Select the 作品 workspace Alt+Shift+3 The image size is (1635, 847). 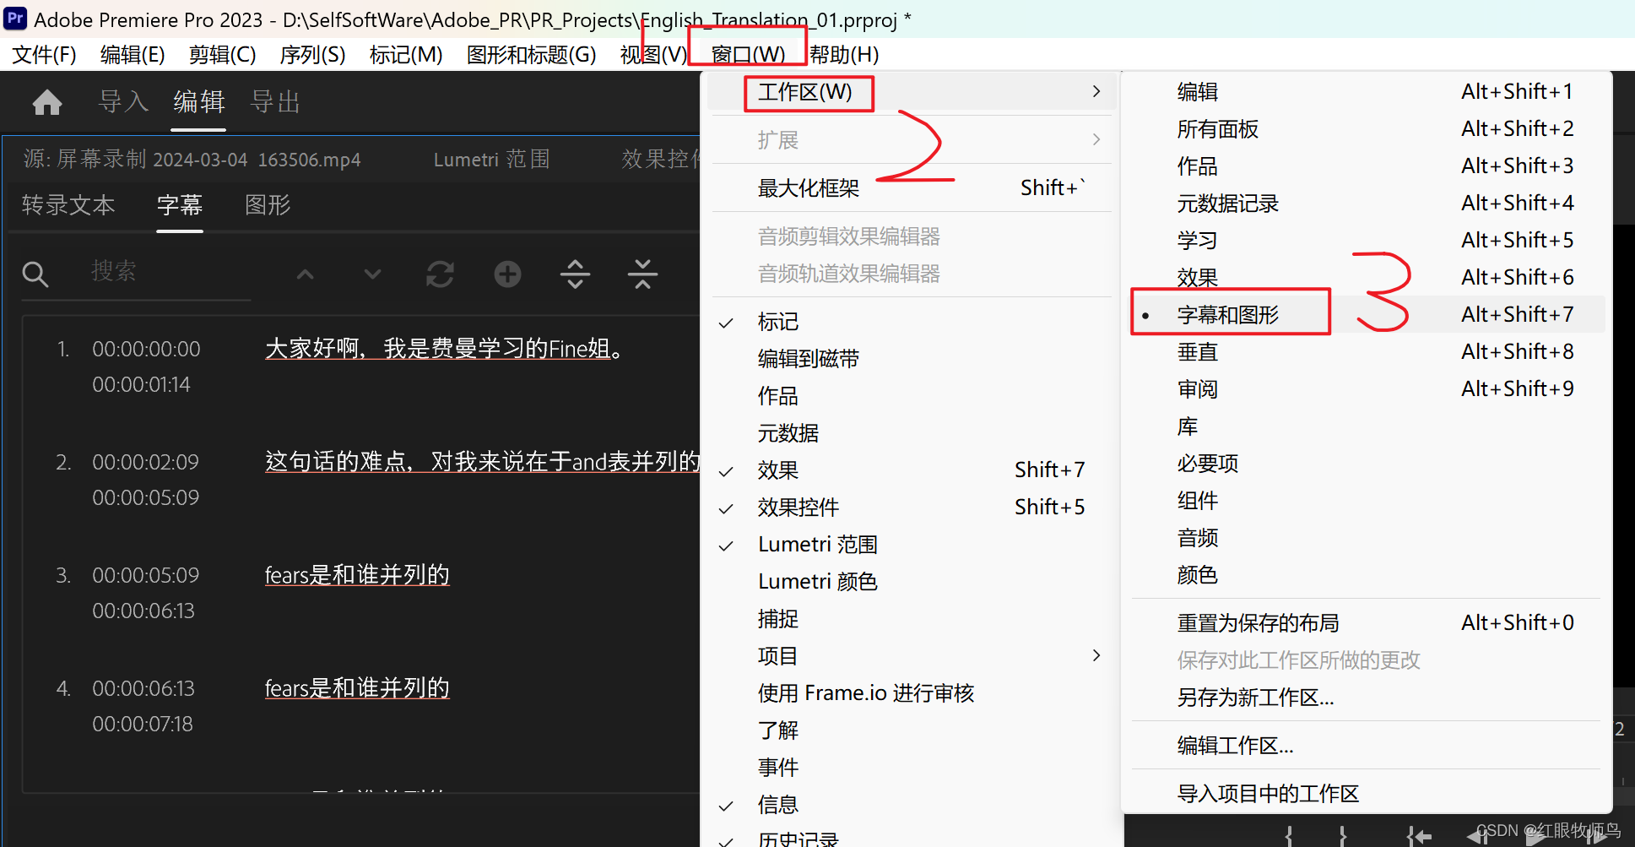tap(1367, 166)
